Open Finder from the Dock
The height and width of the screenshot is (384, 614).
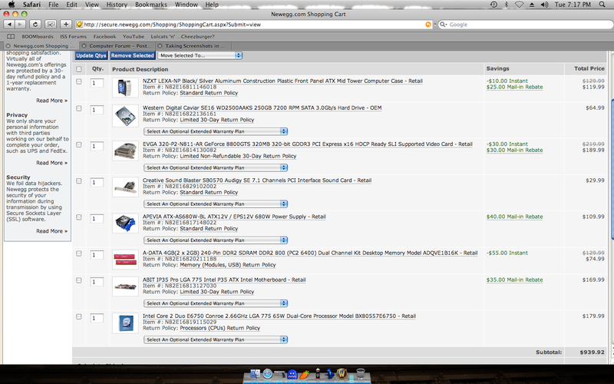(x=255, y=374)
